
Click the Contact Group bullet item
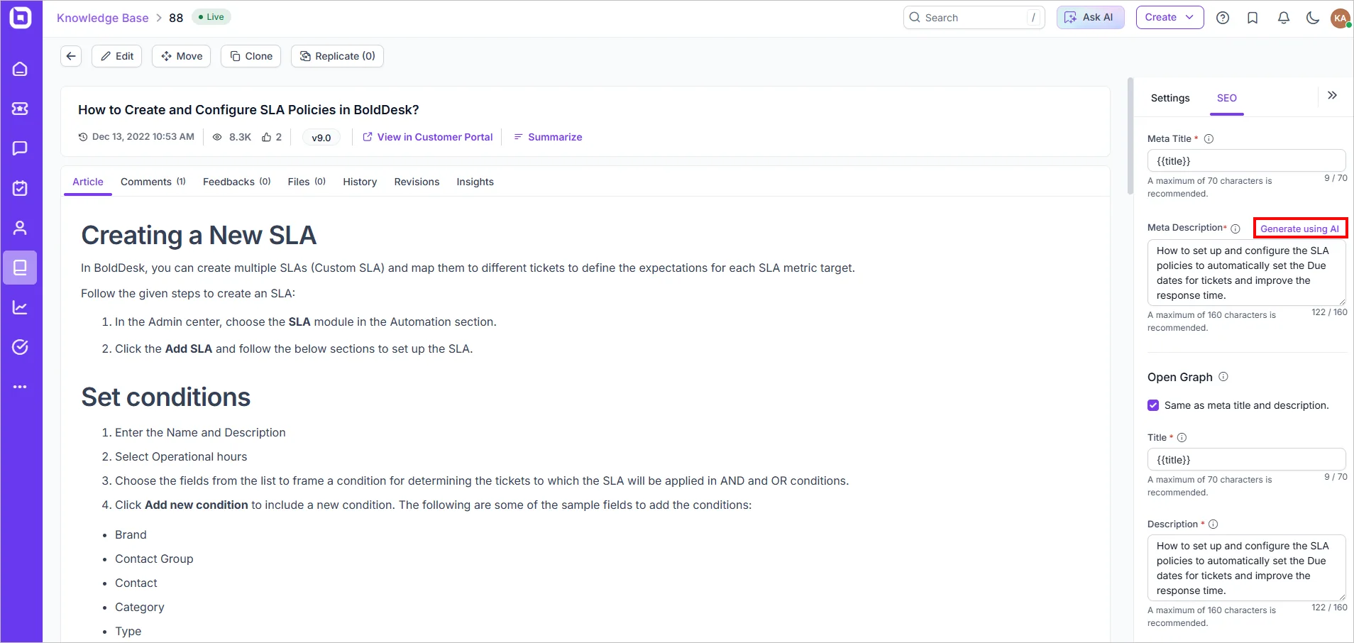pyautogui.click(x=154, y=559)
